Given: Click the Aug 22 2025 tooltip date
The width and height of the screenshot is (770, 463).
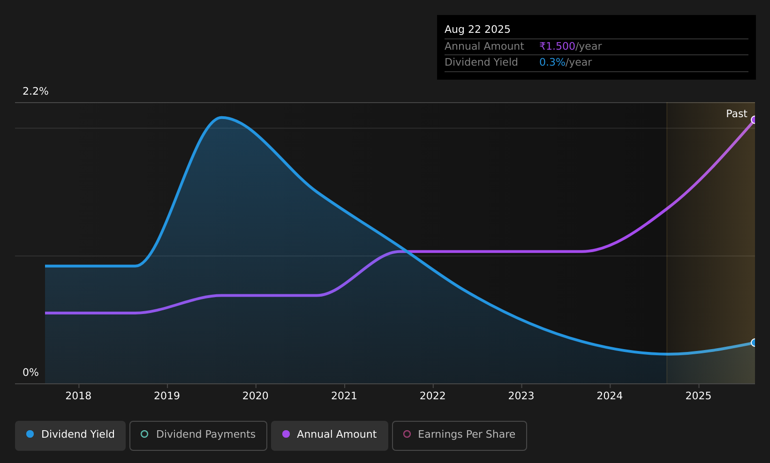Looking at the screenshot, I should point(477,30).
